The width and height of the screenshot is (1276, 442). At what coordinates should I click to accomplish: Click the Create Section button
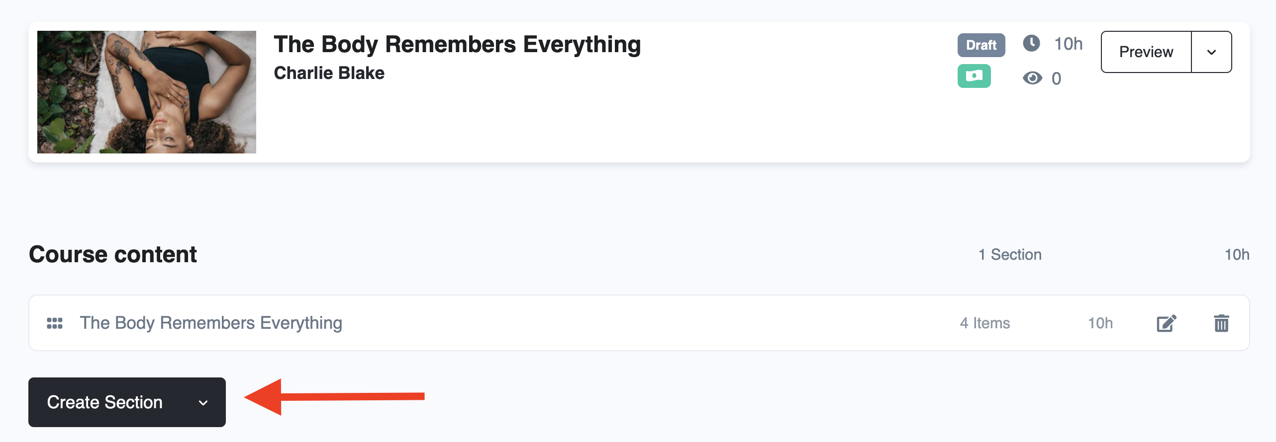click(104, 402)
